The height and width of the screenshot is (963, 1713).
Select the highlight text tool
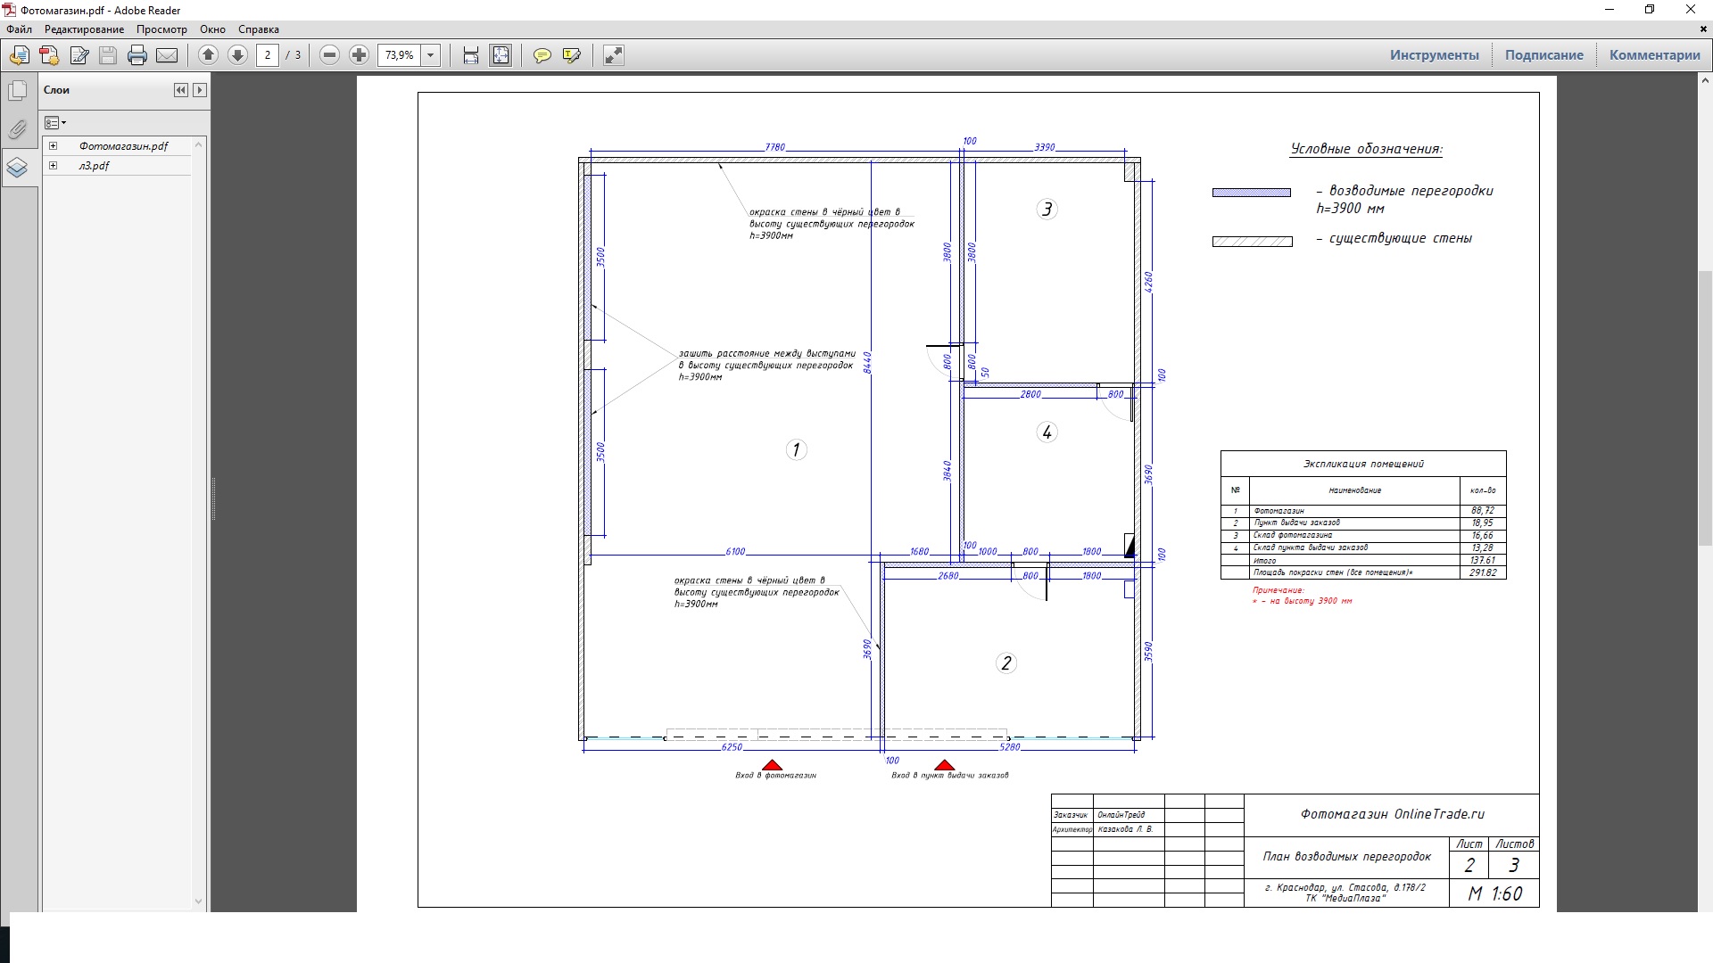(572, 55)
